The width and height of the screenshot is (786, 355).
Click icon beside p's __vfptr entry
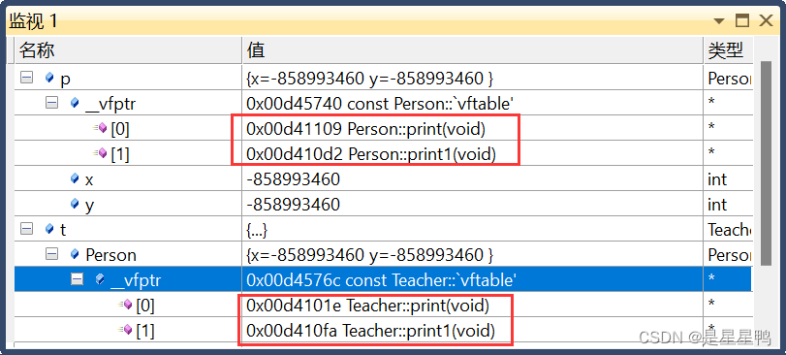point(75,103)
